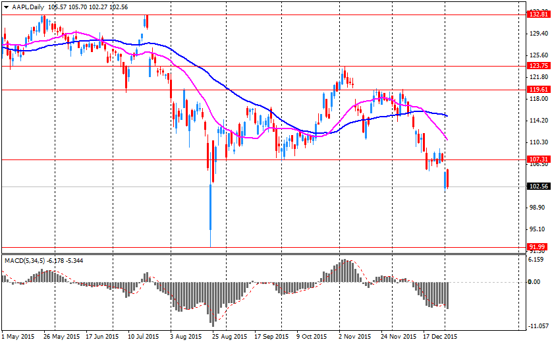
Task: Click the 25 Aug 2015 date label
Action: (x=229, y=336)
